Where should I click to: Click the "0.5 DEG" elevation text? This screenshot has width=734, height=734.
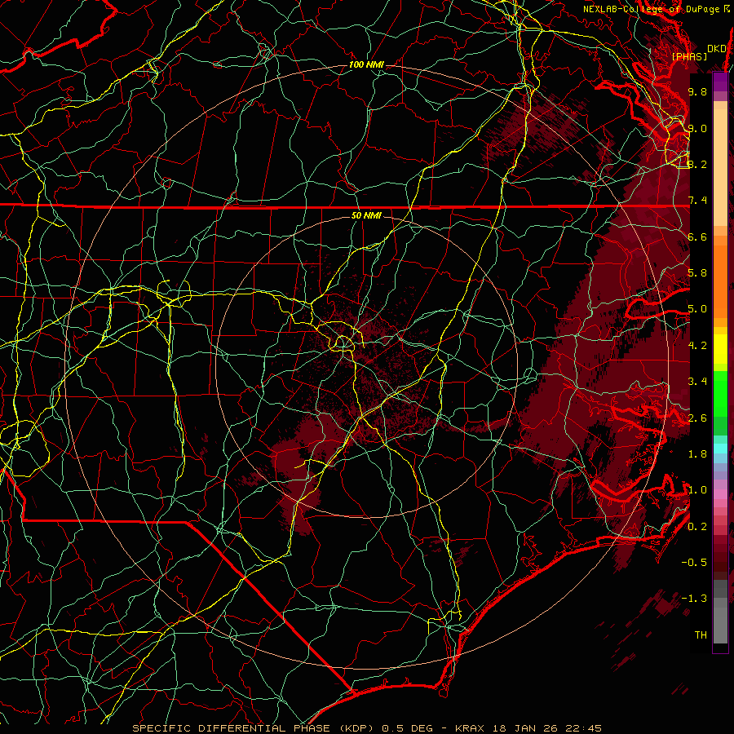tap(407, 728)
